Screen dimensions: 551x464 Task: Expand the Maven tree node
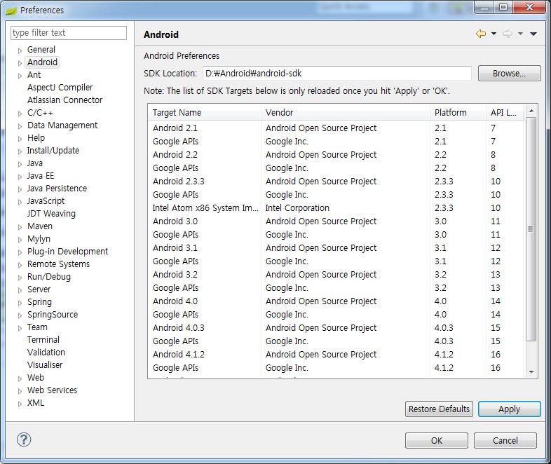pos(20,227)
